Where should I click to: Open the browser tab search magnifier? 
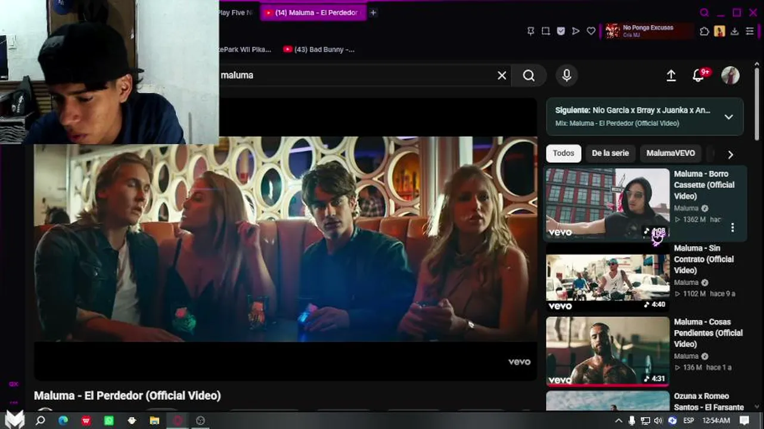click(x=704, y=13)
